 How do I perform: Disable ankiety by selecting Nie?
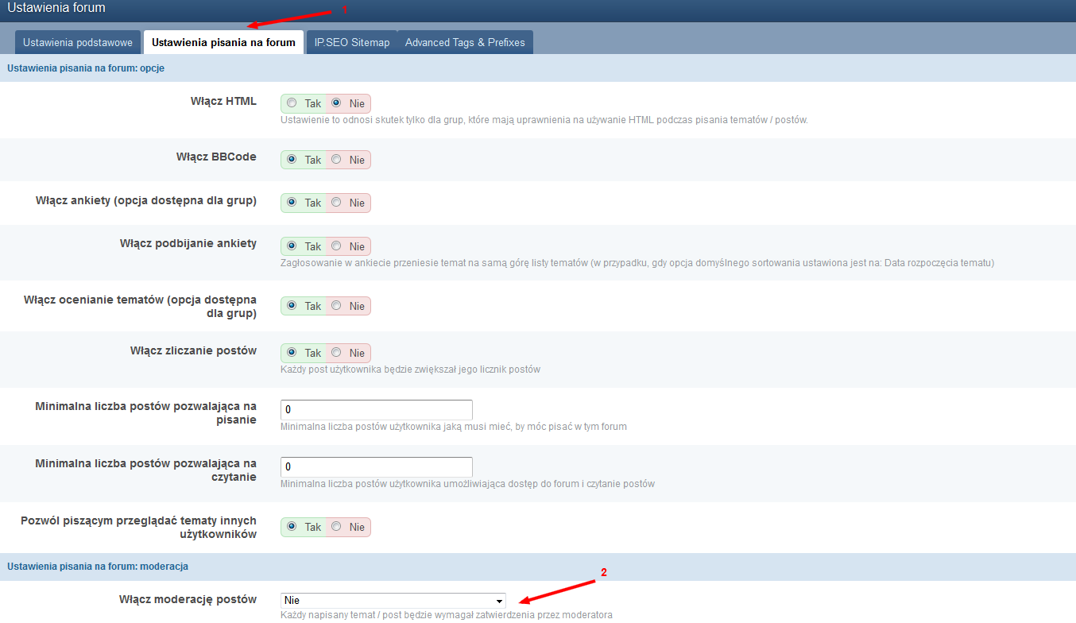[336, 203]
